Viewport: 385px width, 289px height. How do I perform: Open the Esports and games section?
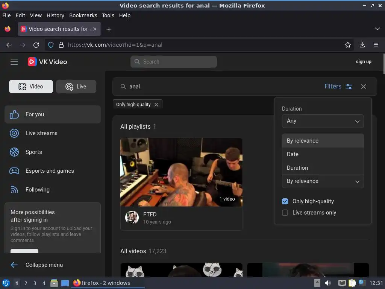point(53,171)
